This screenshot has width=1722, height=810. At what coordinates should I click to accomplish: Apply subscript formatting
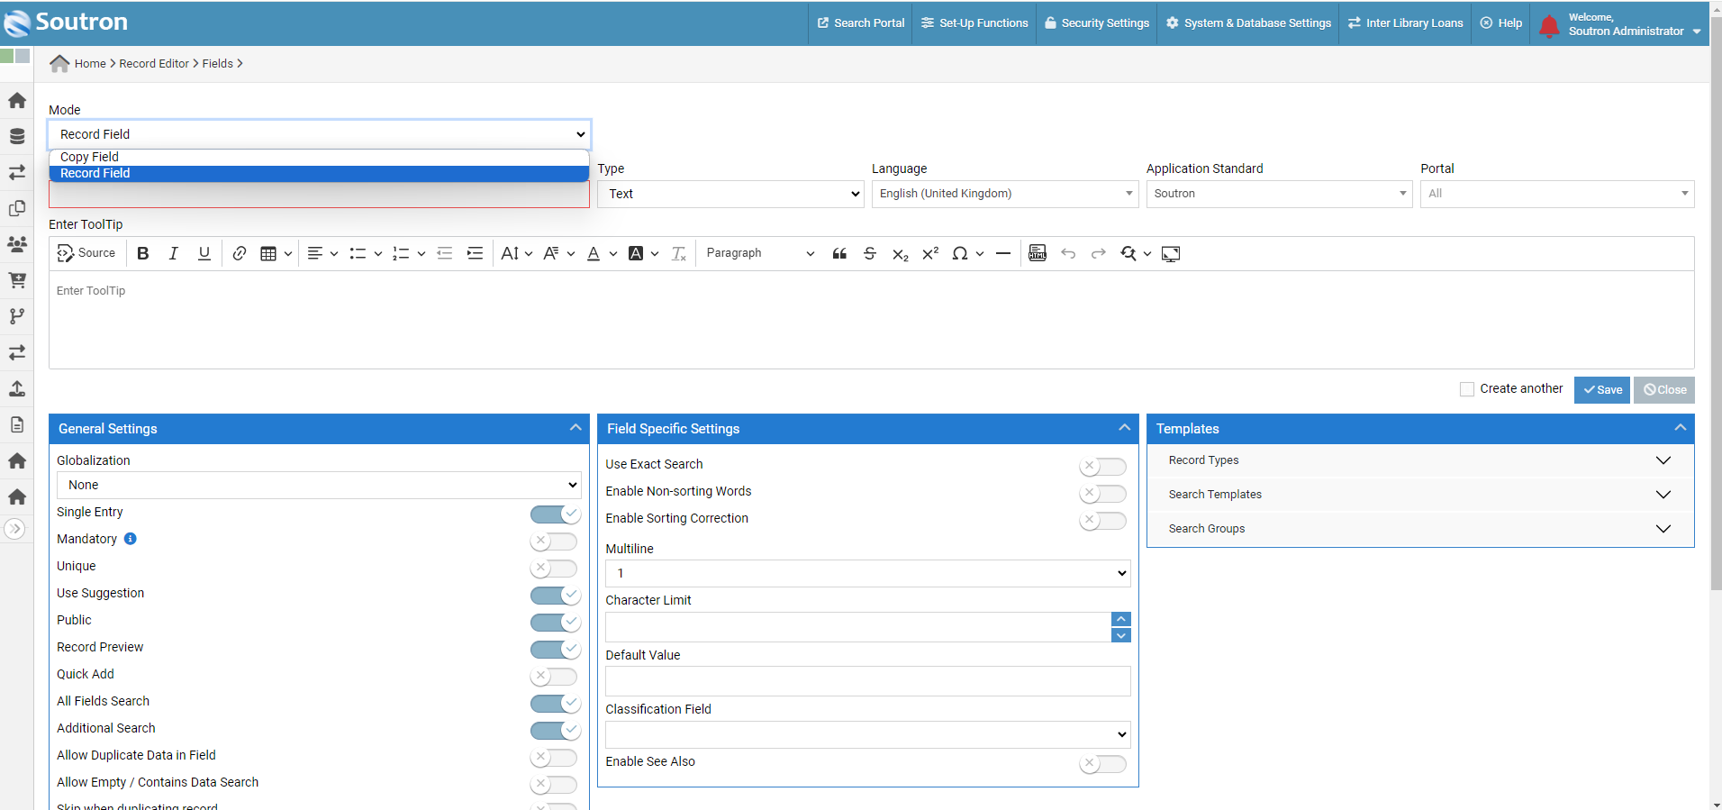coord(901,253)
